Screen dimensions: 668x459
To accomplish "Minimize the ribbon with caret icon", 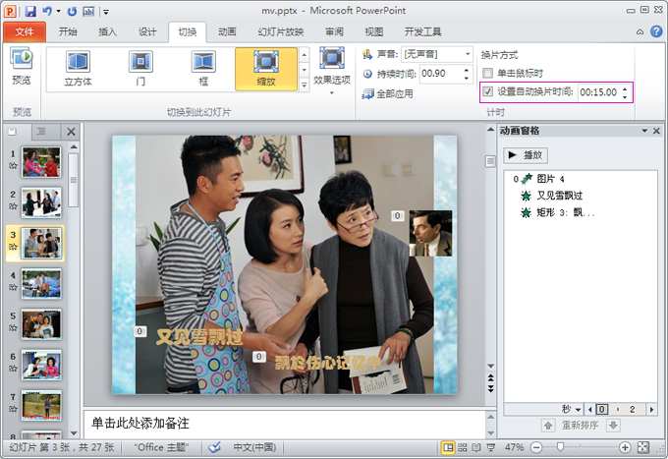I will (x=640, y=32).
